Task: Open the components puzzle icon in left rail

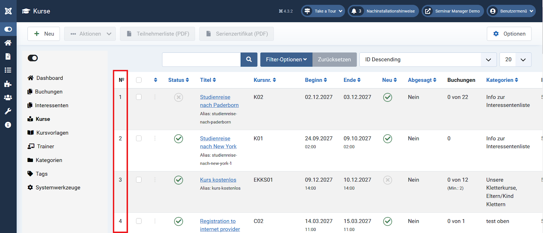Action: (x=8, y=84)
